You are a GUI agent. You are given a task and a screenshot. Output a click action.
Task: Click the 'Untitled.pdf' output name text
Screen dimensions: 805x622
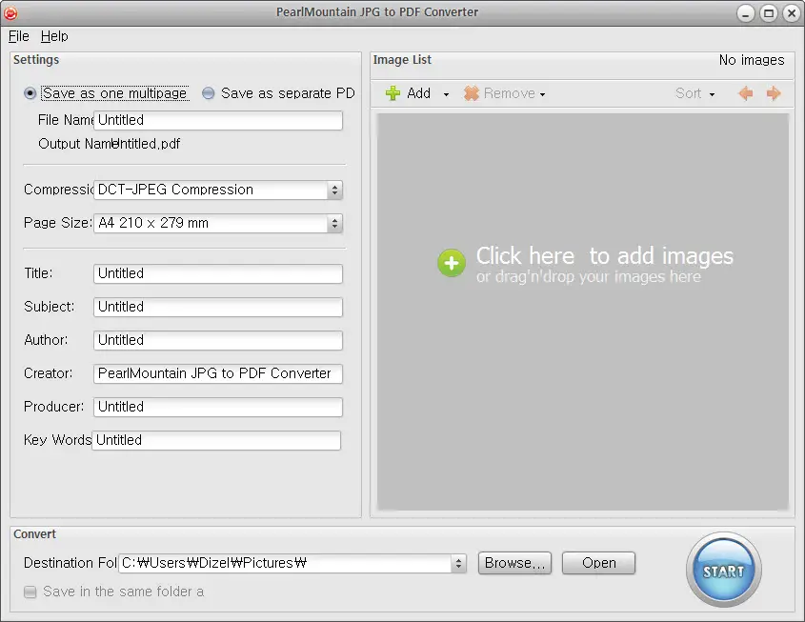click(146, 144)
